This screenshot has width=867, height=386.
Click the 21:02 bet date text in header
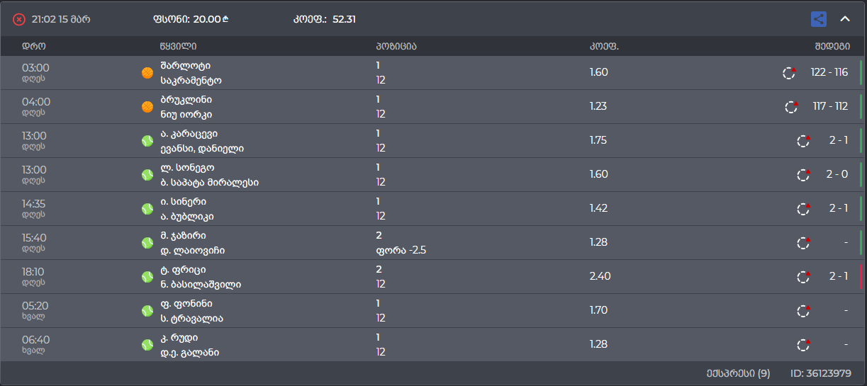61,19
